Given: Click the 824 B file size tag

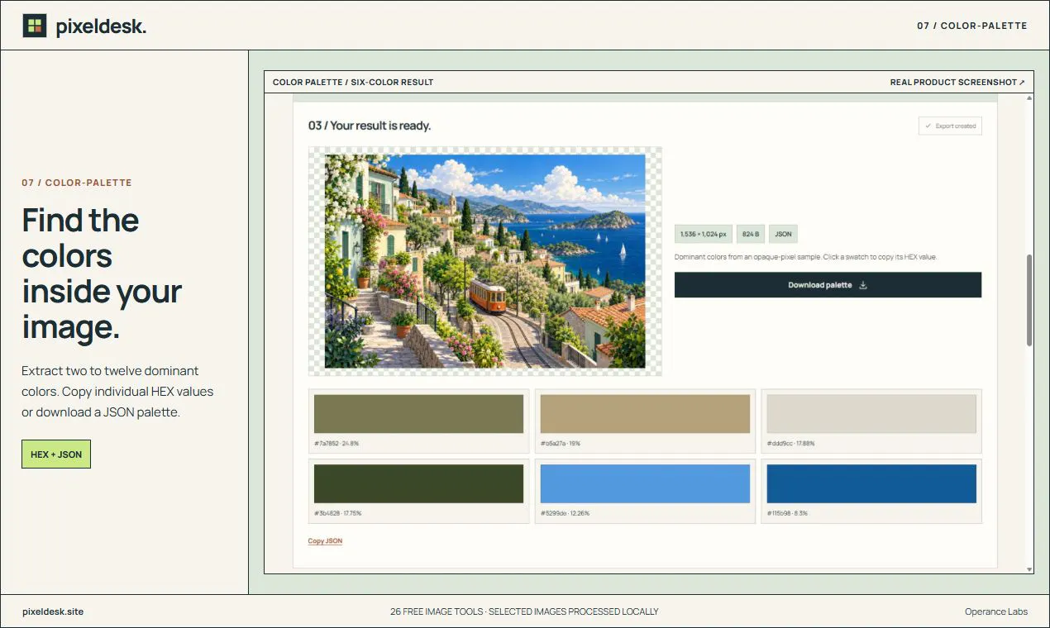Looking at the screenshot, I should (751, 234).
